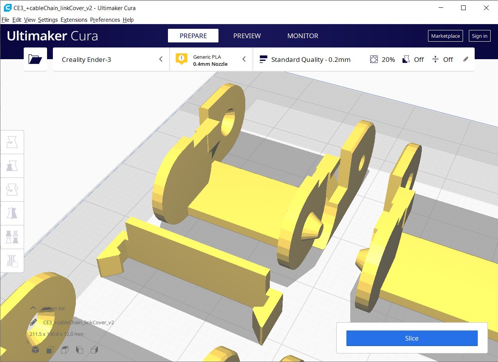Expand the Generic PLA material selector

point(211,59)
